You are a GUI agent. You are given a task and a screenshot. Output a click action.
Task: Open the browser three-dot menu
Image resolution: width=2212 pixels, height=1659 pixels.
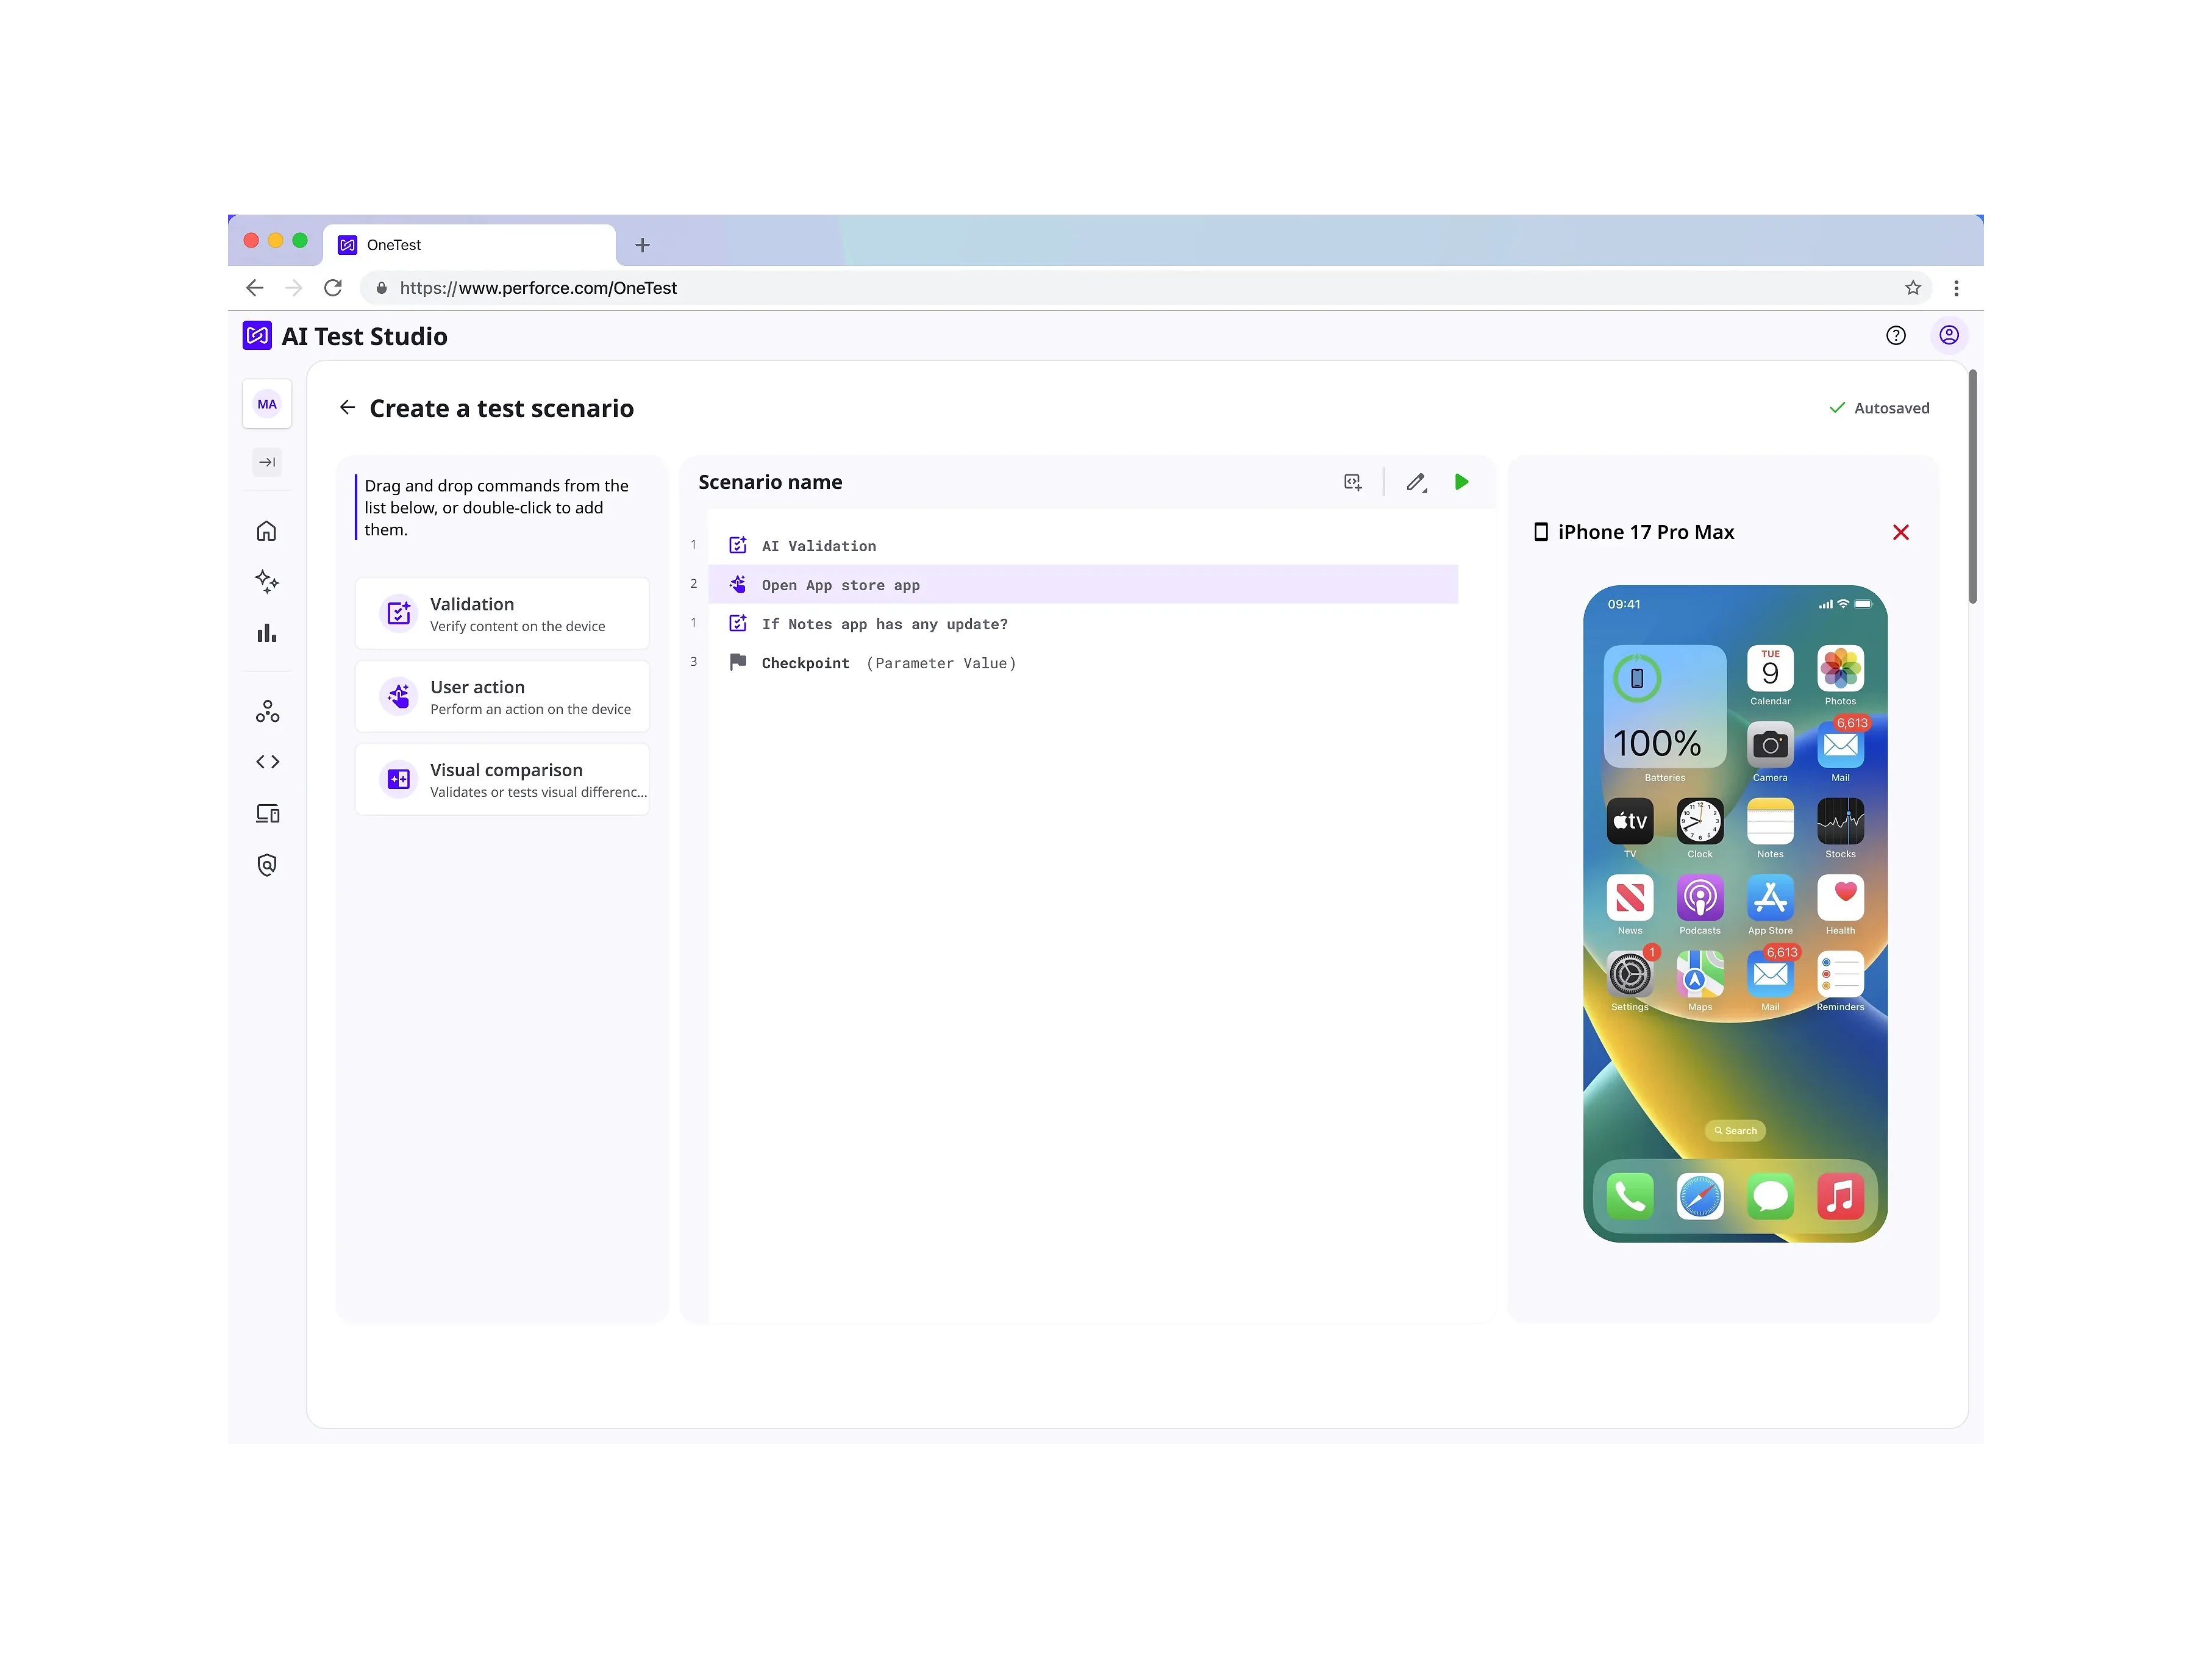pos(1956,288)
